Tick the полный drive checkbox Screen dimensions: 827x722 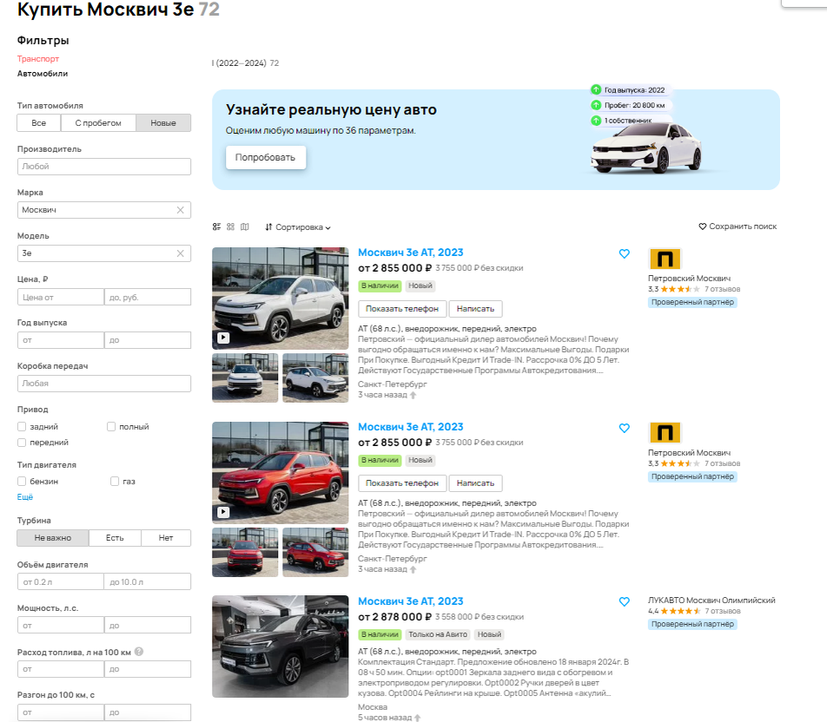111,426
